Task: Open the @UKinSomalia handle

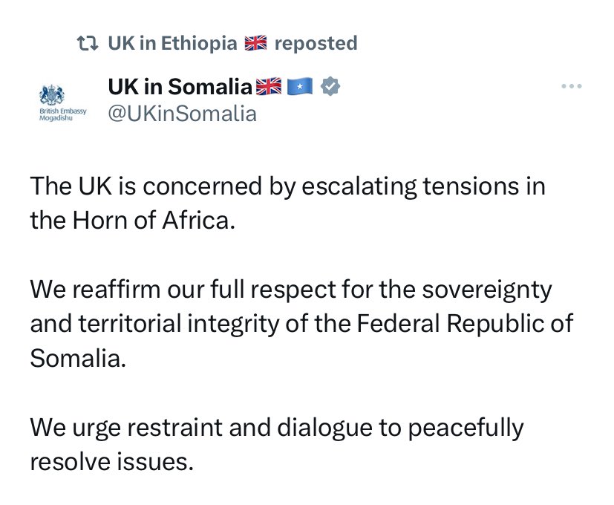Action: pos(182,114)
